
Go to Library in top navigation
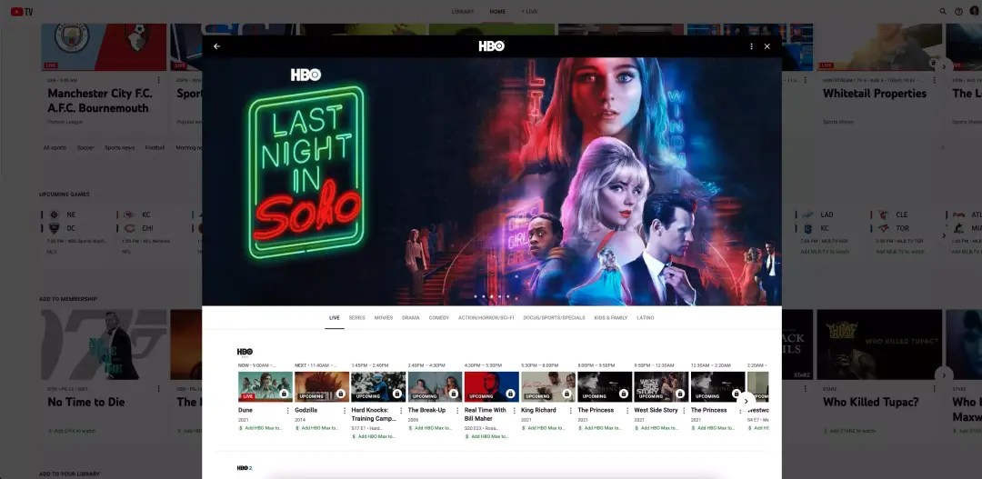(463, 11)
